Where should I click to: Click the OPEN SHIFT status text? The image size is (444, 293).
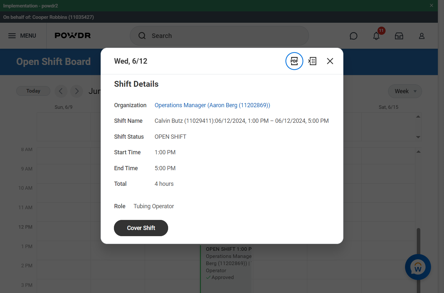click(x=170, y=137)
